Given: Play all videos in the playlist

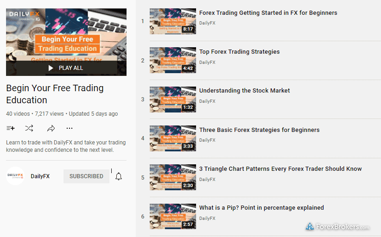Looking at the screenshot, I should tap(66, 68).
